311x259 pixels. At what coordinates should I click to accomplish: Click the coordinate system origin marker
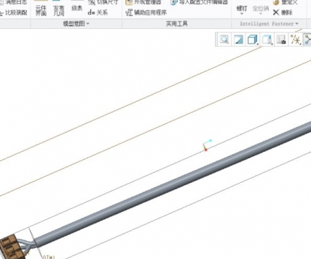[206, 150]
